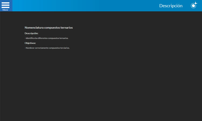Click the word "compuestos" in the main heading
Viewport: 202px width, 121px height.
coord(52,28)
